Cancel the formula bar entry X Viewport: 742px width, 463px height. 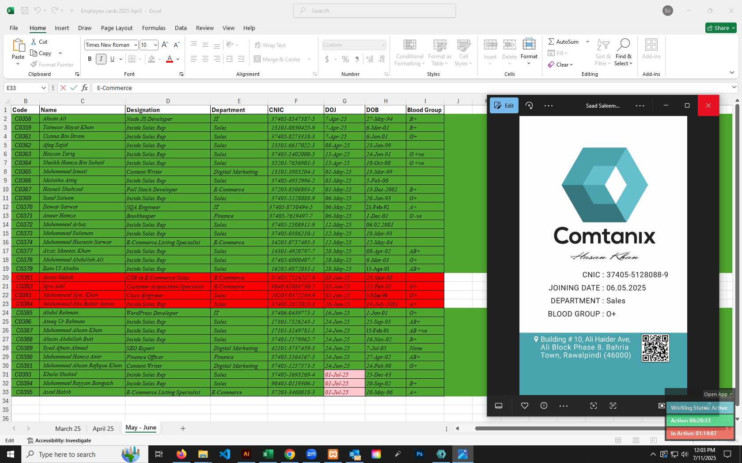pos(63,88)
